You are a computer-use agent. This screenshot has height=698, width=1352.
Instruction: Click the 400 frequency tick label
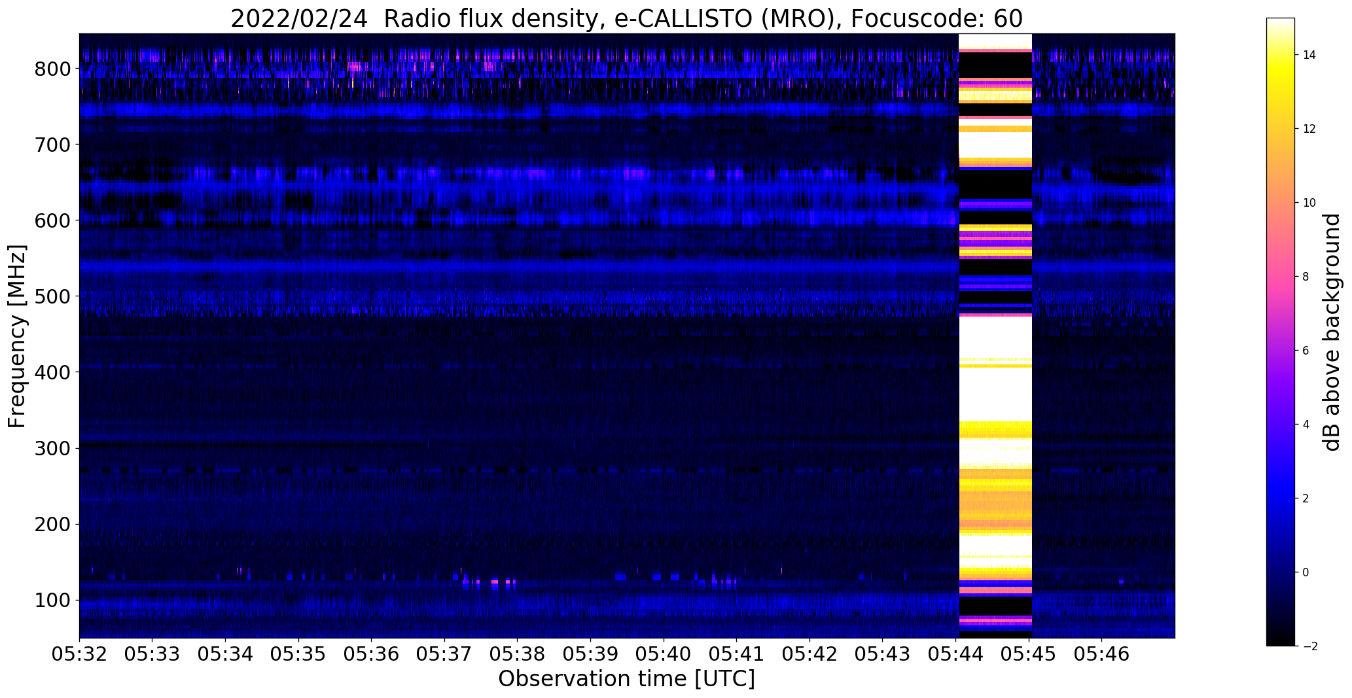tap(54, 372)
